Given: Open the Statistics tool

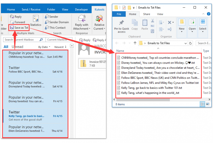Looking at the screenshot, I should click(x=36, y=20).
